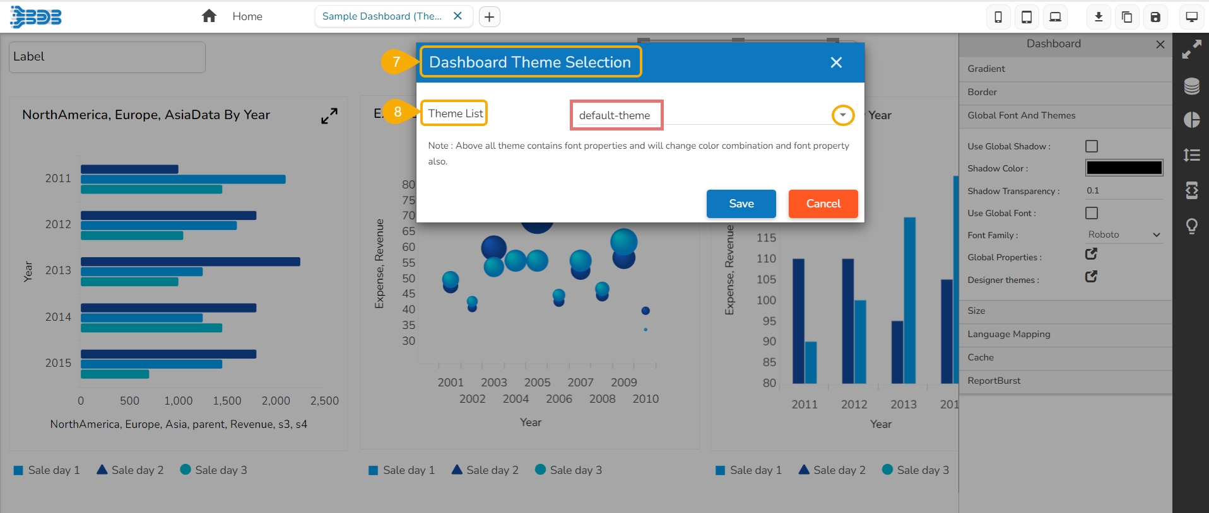Add a new tab with plus button

point(489,17)
